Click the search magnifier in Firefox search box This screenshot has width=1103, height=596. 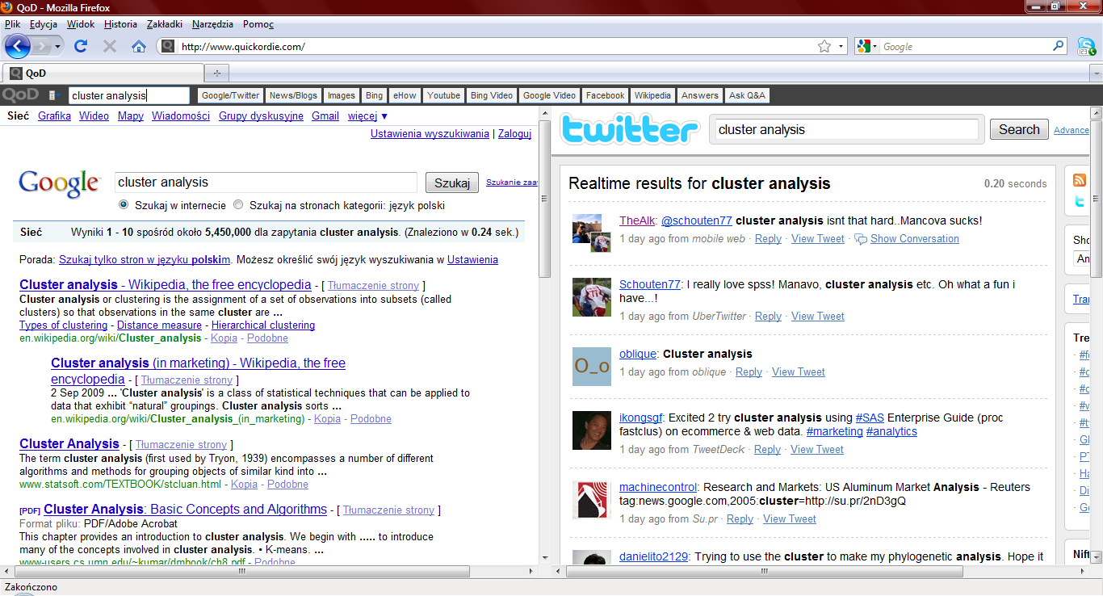point(1059,46)
